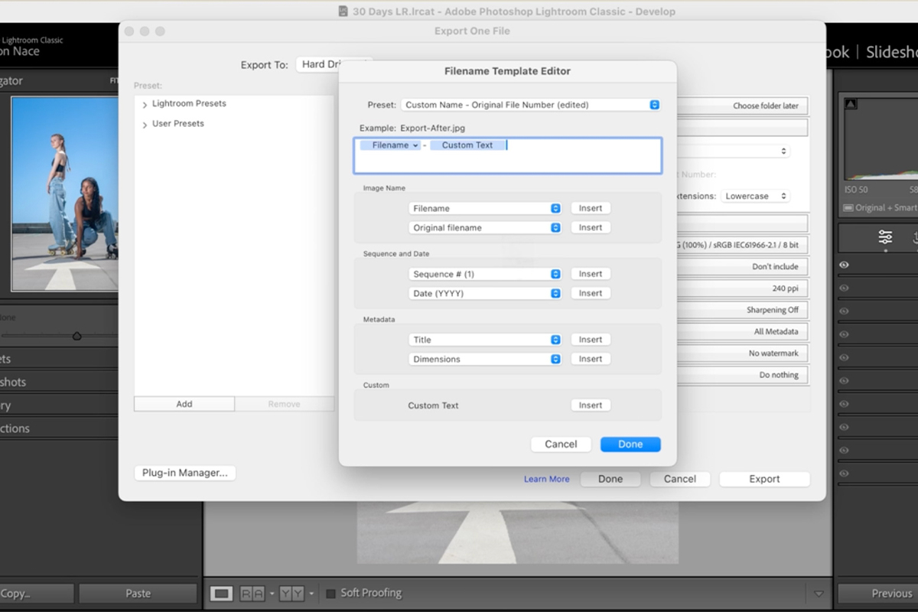Open the Preset dropdown in Filename Template Editor

click(x=530, y=105)
